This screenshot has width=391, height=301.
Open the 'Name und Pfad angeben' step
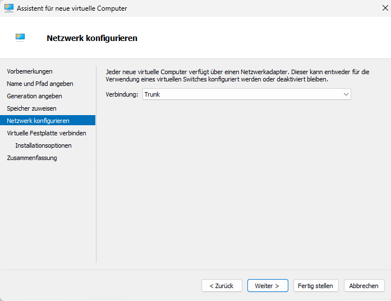(40, 84)
